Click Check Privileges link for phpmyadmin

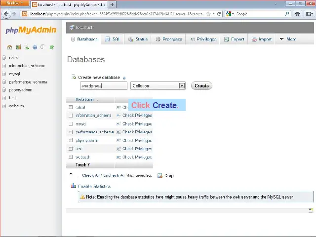click(137, 140)
